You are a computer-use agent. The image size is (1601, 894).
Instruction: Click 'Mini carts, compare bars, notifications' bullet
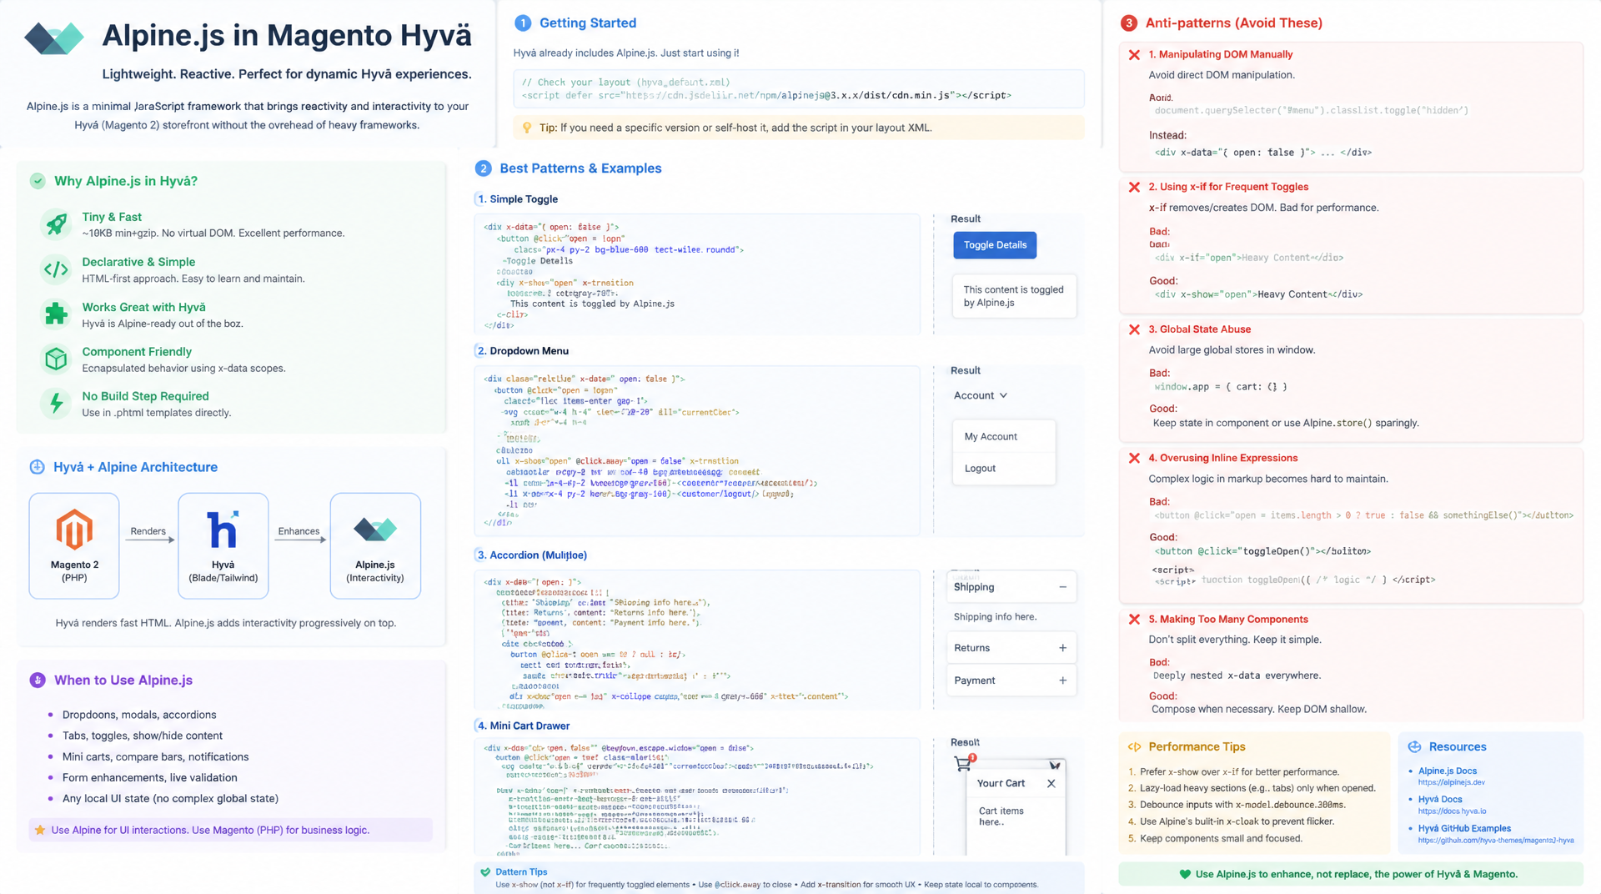(x=155, y=756)
